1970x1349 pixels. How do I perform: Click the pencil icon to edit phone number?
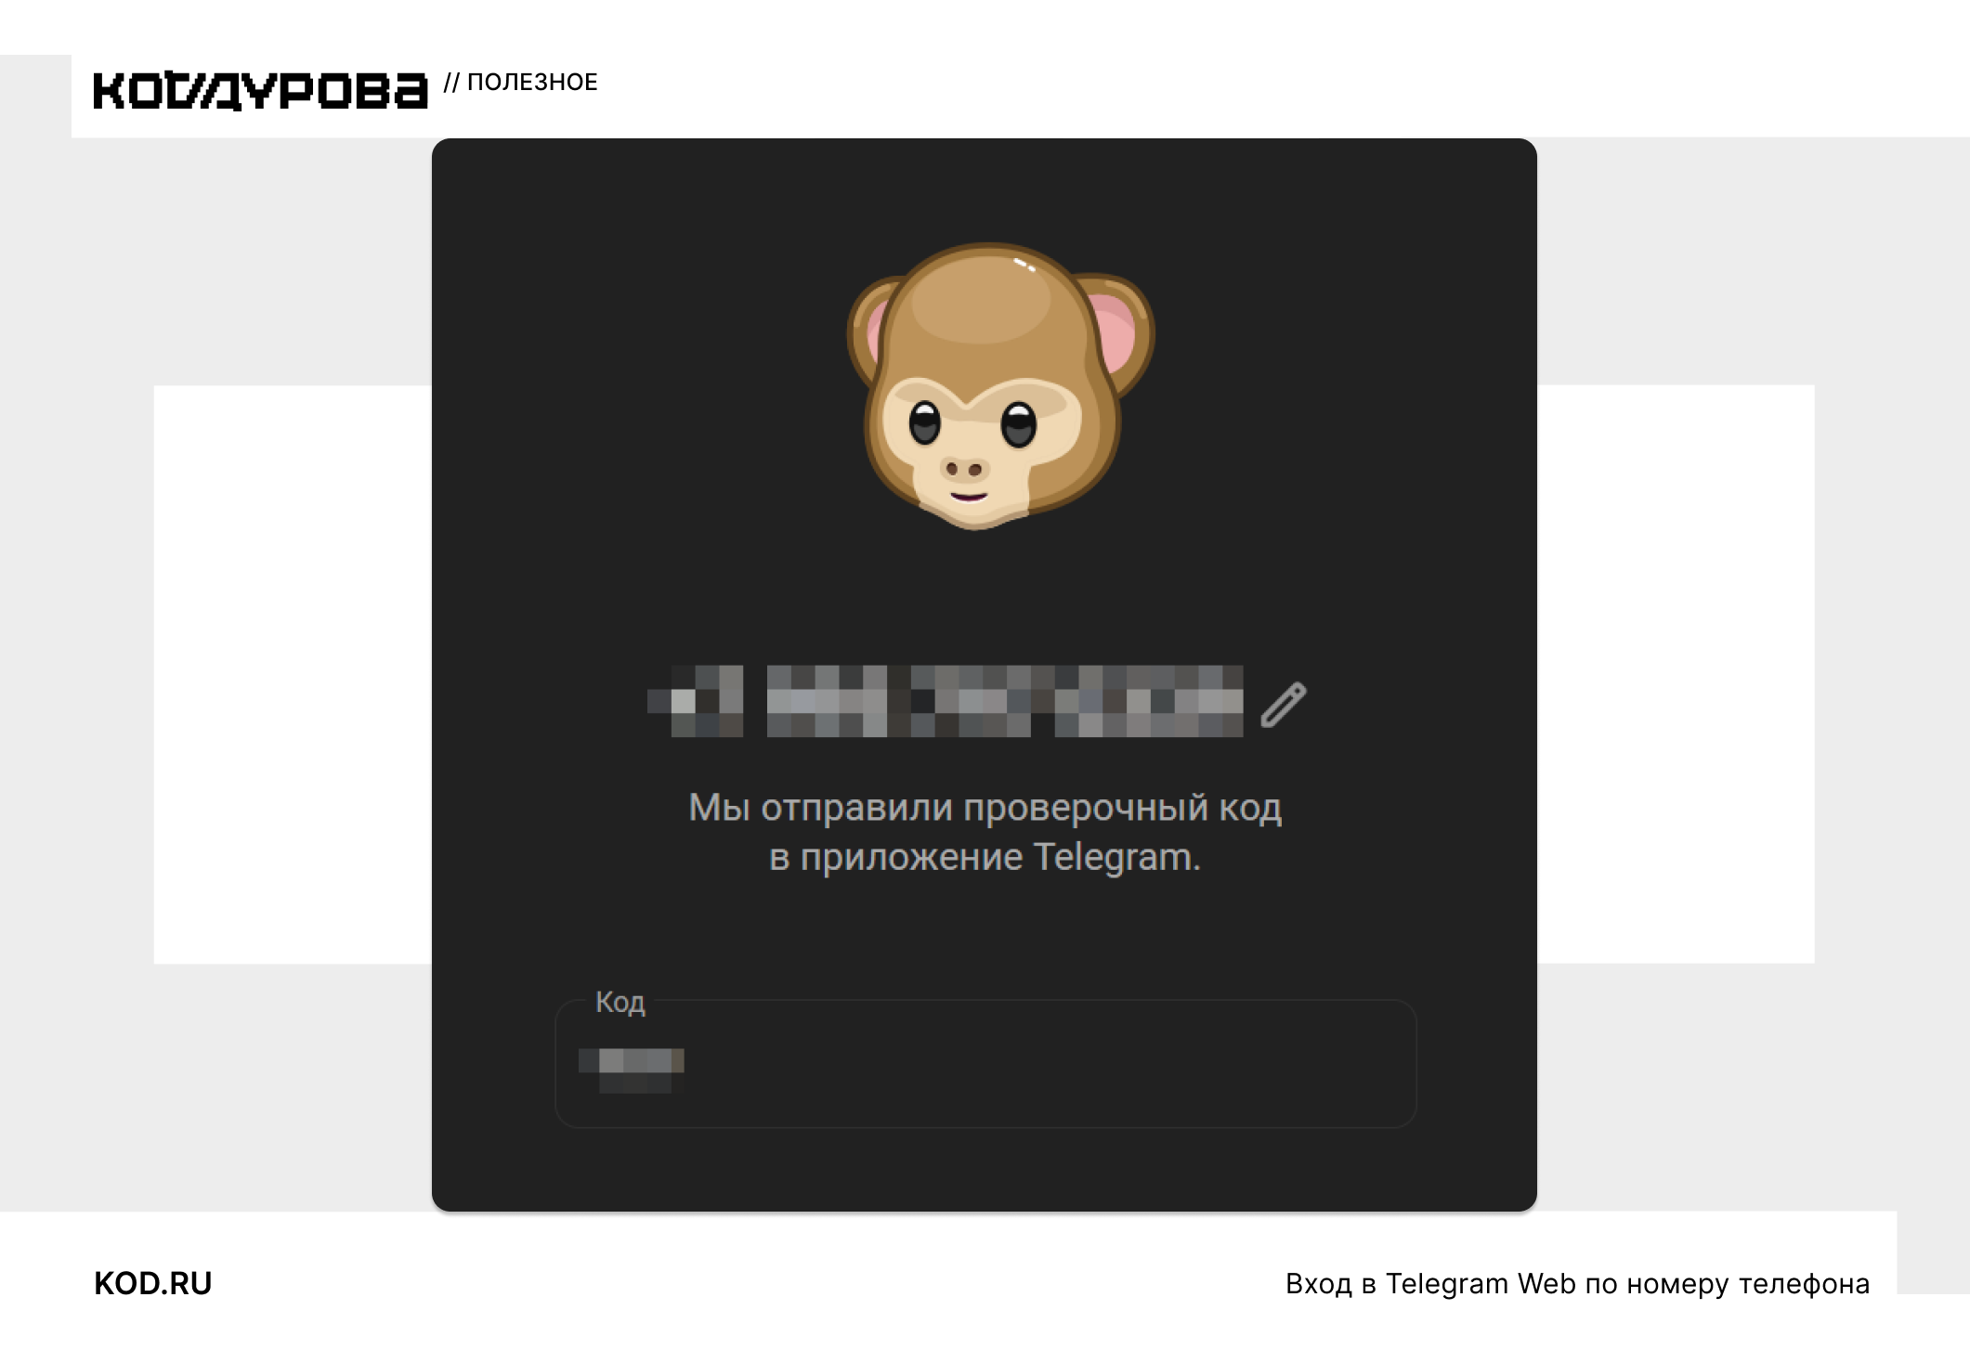point(1284,705)
